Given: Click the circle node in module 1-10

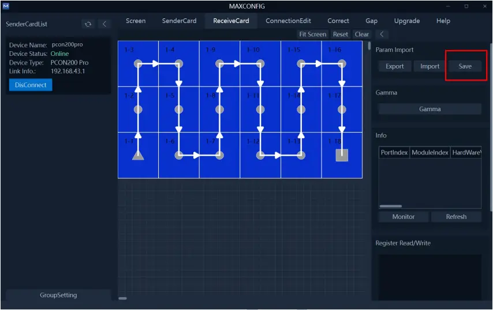Looking at the screenshot, I should (260, 63).
